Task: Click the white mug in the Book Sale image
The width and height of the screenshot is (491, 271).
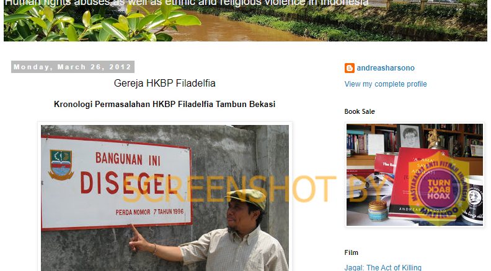Action: point(473,200)
